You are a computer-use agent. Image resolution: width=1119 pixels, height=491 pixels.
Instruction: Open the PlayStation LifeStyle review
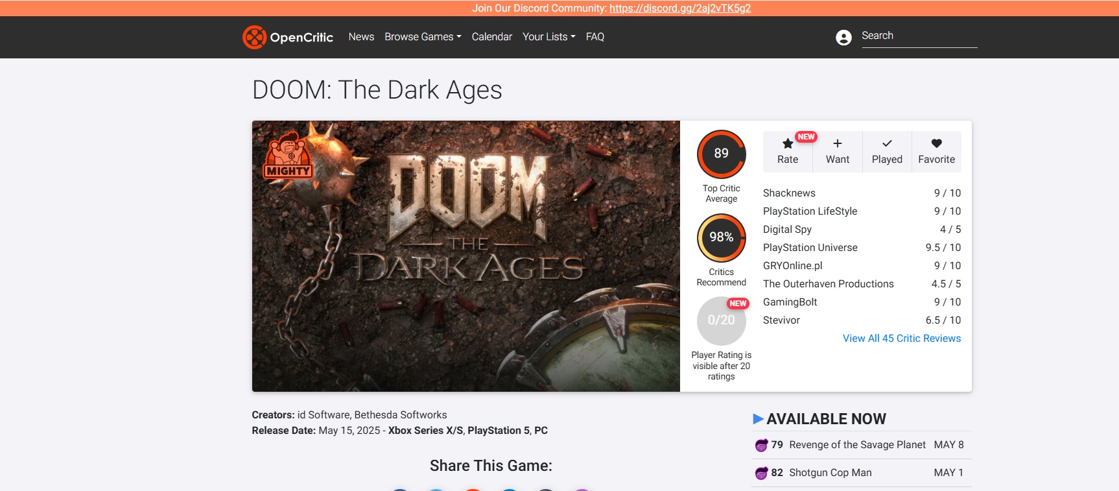click(x=810, y=211)
